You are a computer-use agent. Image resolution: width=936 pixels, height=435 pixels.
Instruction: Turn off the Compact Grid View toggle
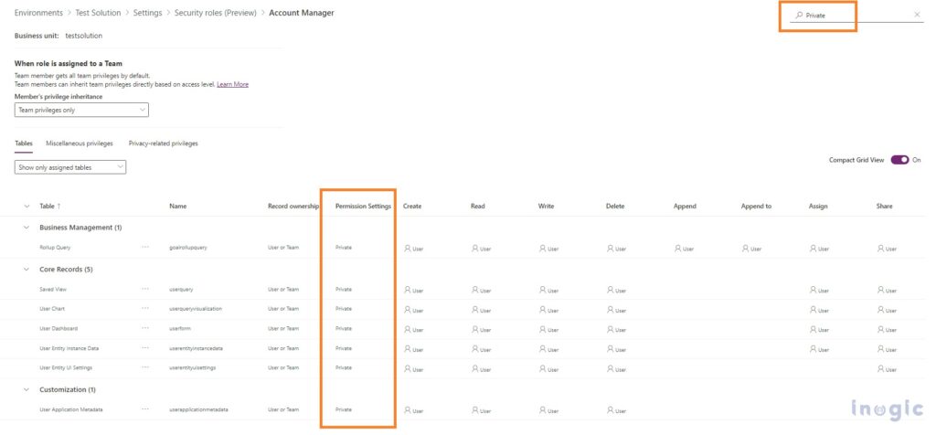(x=899, y=159)
